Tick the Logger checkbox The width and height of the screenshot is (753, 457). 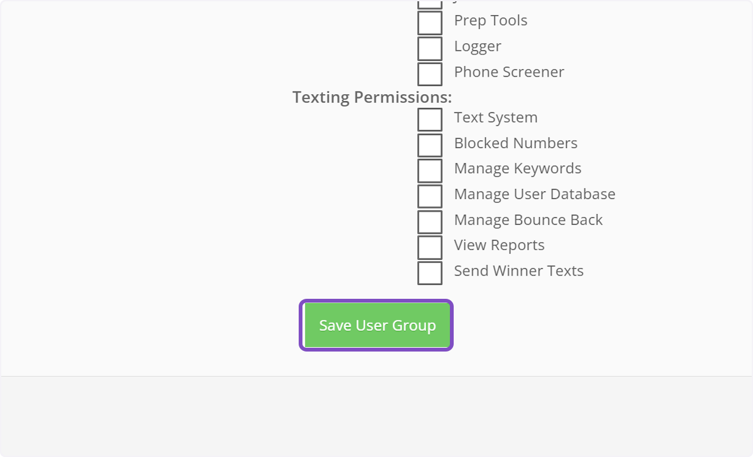pos(430,48)
